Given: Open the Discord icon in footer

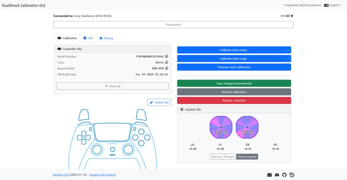Looking at the screenshot, I should (x=277, y=175).
